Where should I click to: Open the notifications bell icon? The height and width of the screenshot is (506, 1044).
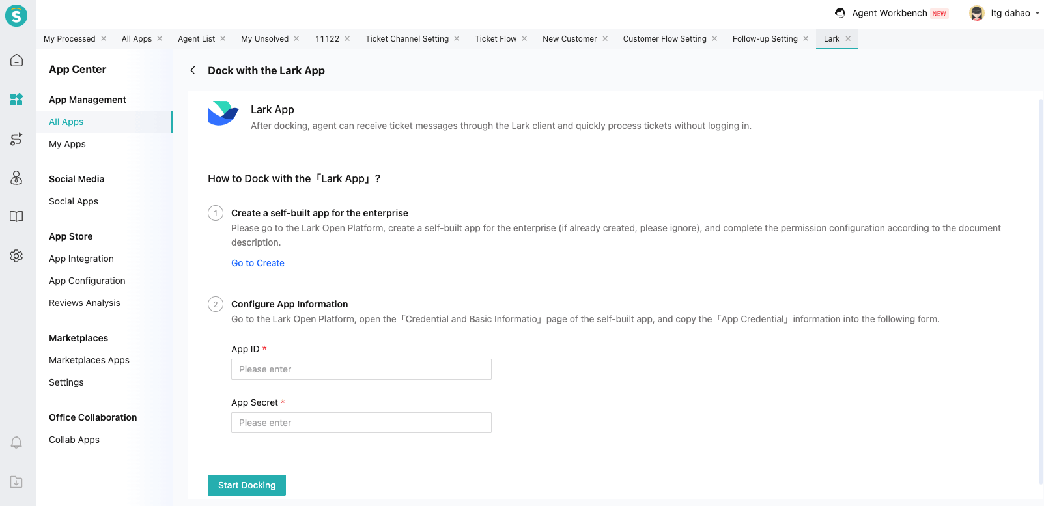tap(17, 443)
